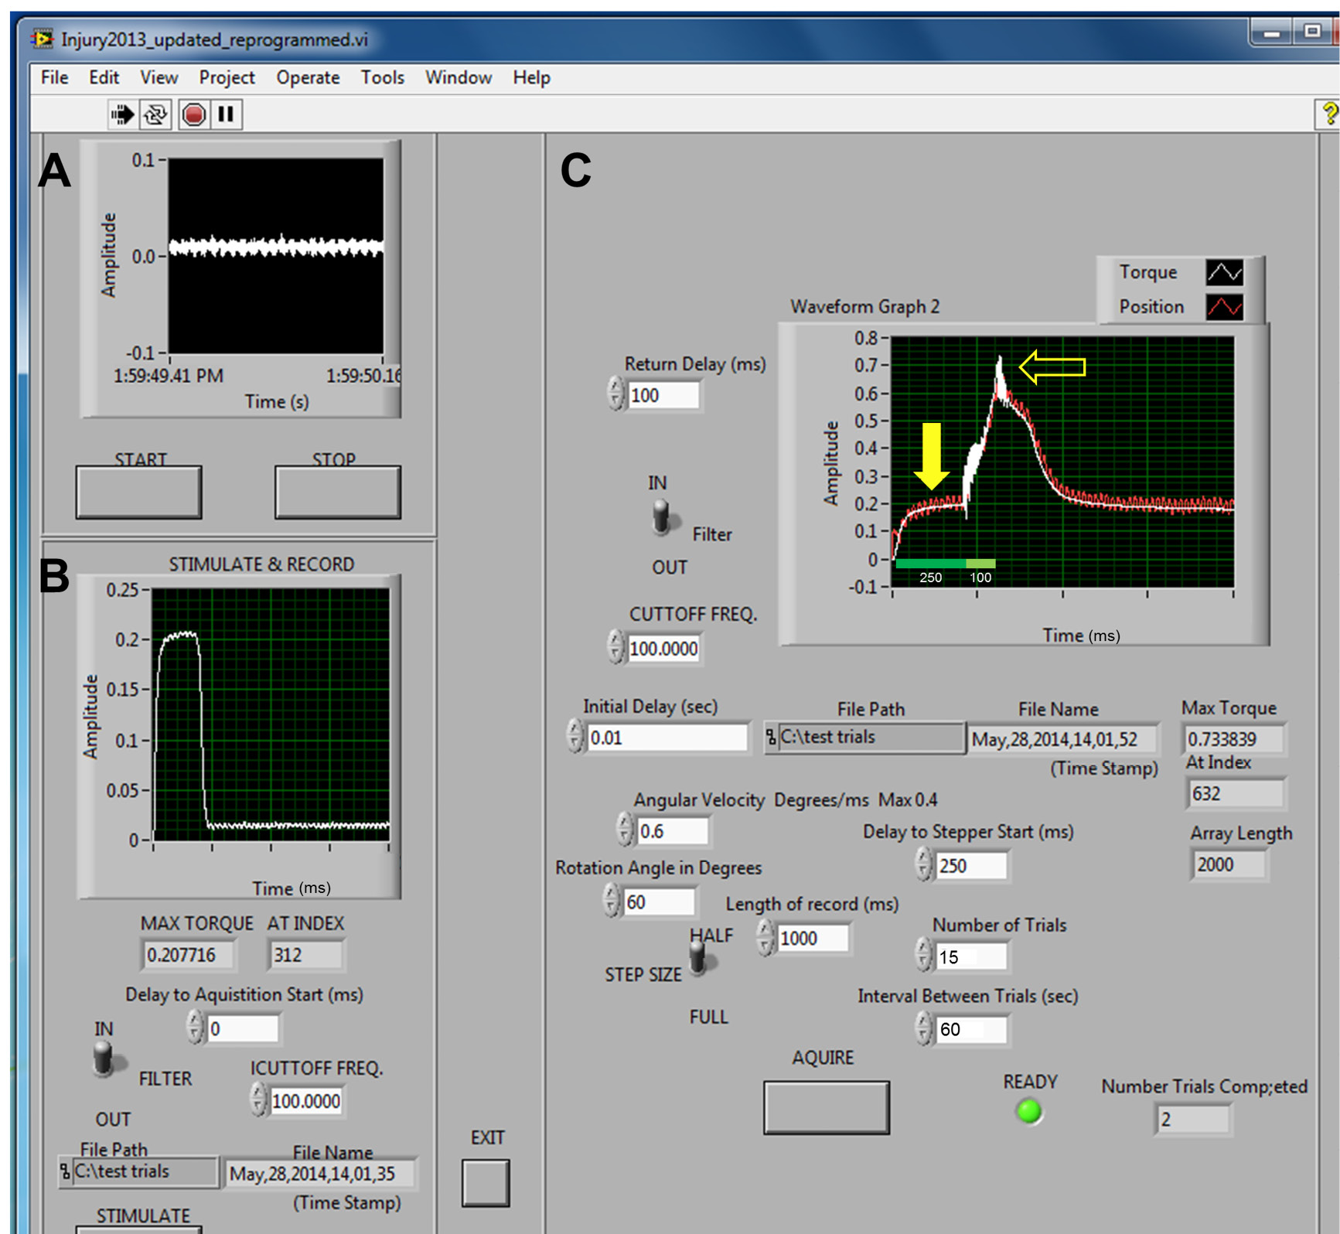Toggle the FILTER switch in panel B
This screenshot has height=1234, width=1340.
tap(103, 1059)
